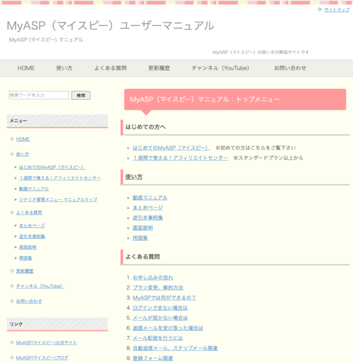Open まとめページ in main content list
This screenshot has width=353, height=363.
tap(148, 208)
